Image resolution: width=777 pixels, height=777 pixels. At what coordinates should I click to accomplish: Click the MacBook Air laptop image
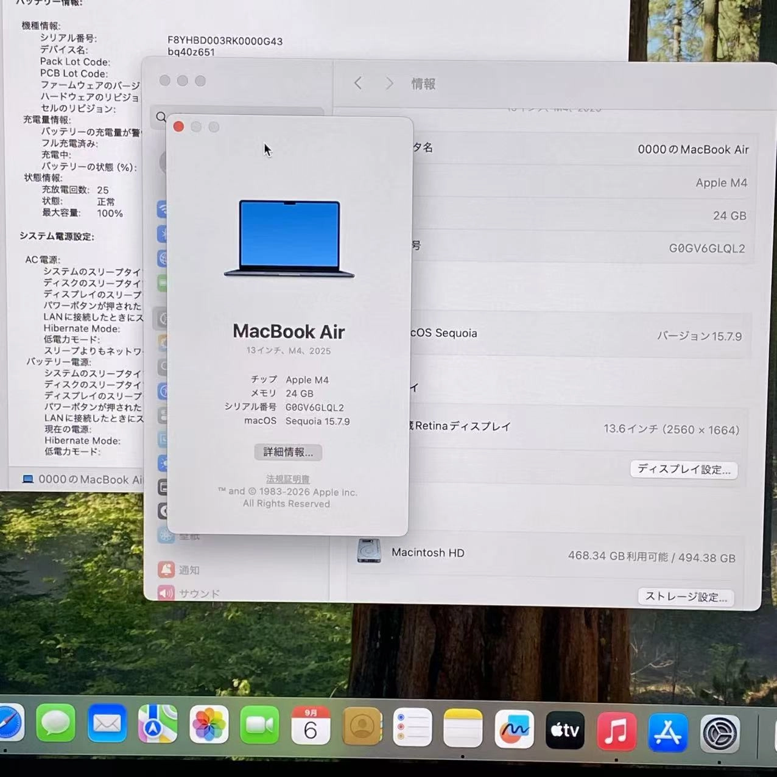tap(289, 239)
